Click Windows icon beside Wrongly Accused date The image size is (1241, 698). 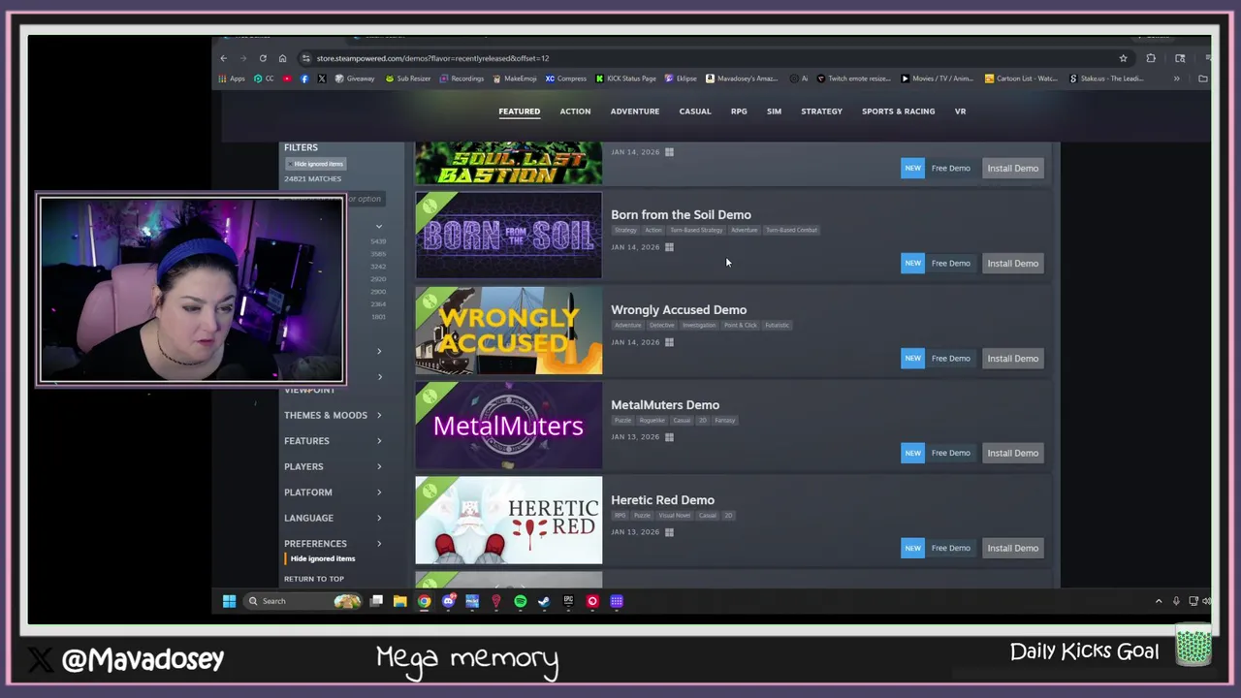coord(669,342)
